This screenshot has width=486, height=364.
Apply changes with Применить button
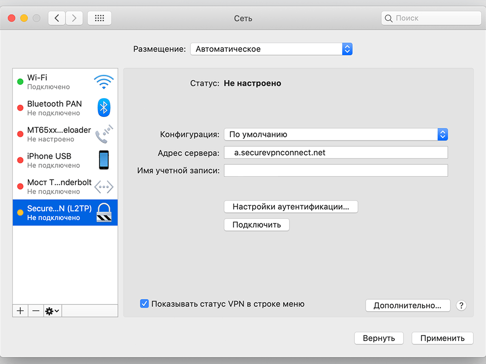442,338
